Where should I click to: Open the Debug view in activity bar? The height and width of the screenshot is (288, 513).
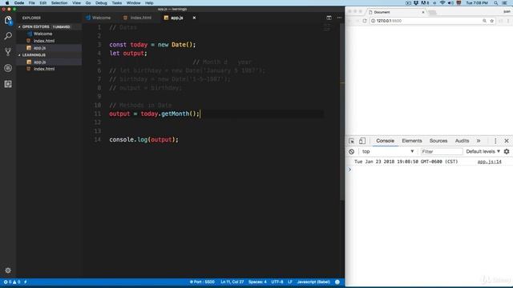click(x=8, y=68)
